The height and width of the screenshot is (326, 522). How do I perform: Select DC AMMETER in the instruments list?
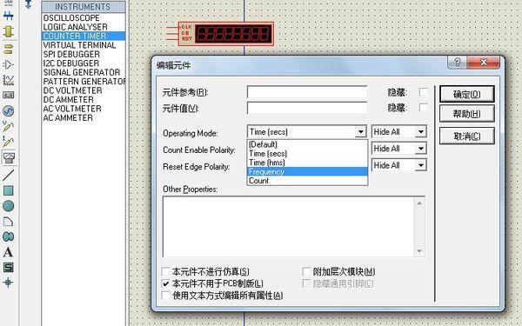click(x=84, y=99)
